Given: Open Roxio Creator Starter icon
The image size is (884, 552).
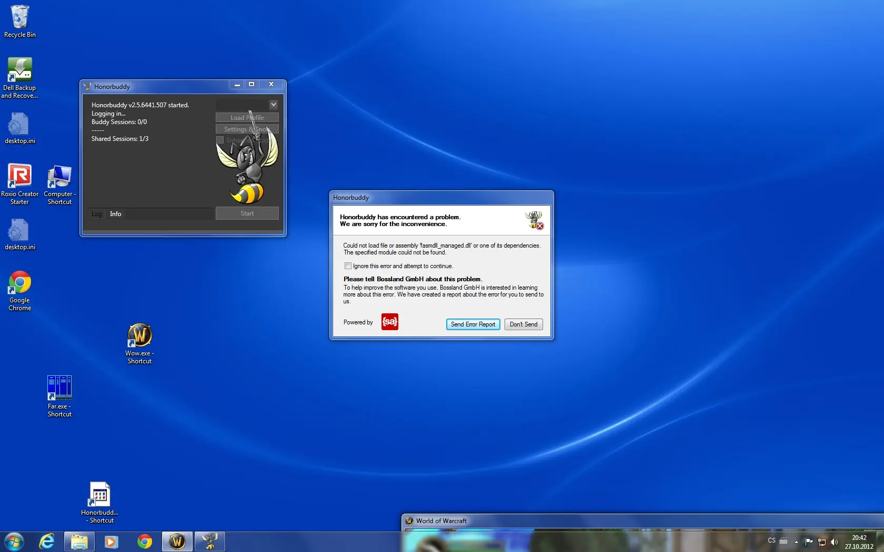Looking at the screenshot, I should tap(19, 184).
